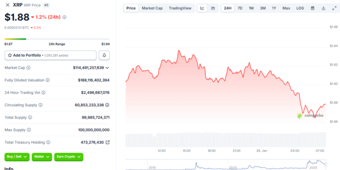Switch to the Price chart tab

click(x=131, y=8)
